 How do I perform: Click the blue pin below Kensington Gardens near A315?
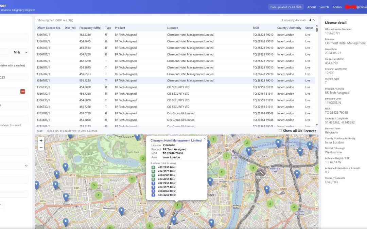[65, 167]
